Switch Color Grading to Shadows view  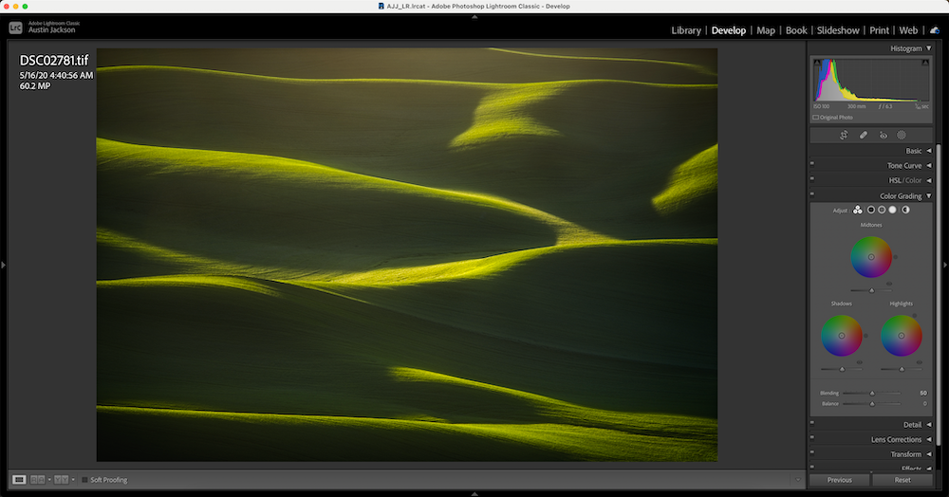tap(871, 210)
